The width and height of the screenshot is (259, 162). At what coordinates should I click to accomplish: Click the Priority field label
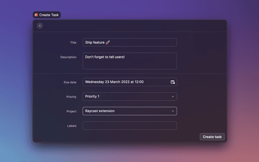[71, 97]
